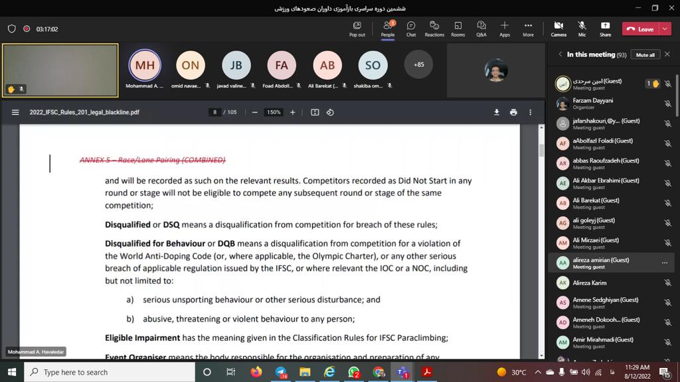The height and width of the screenshot is (382, 680).
Task: Open the Chat panel
Action: tap(411, 29)
